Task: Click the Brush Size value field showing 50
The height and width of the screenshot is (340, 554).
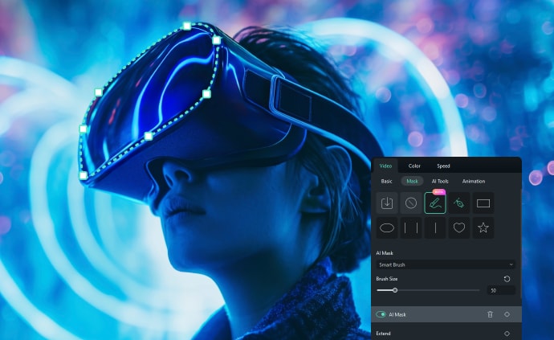Action: 501,290
